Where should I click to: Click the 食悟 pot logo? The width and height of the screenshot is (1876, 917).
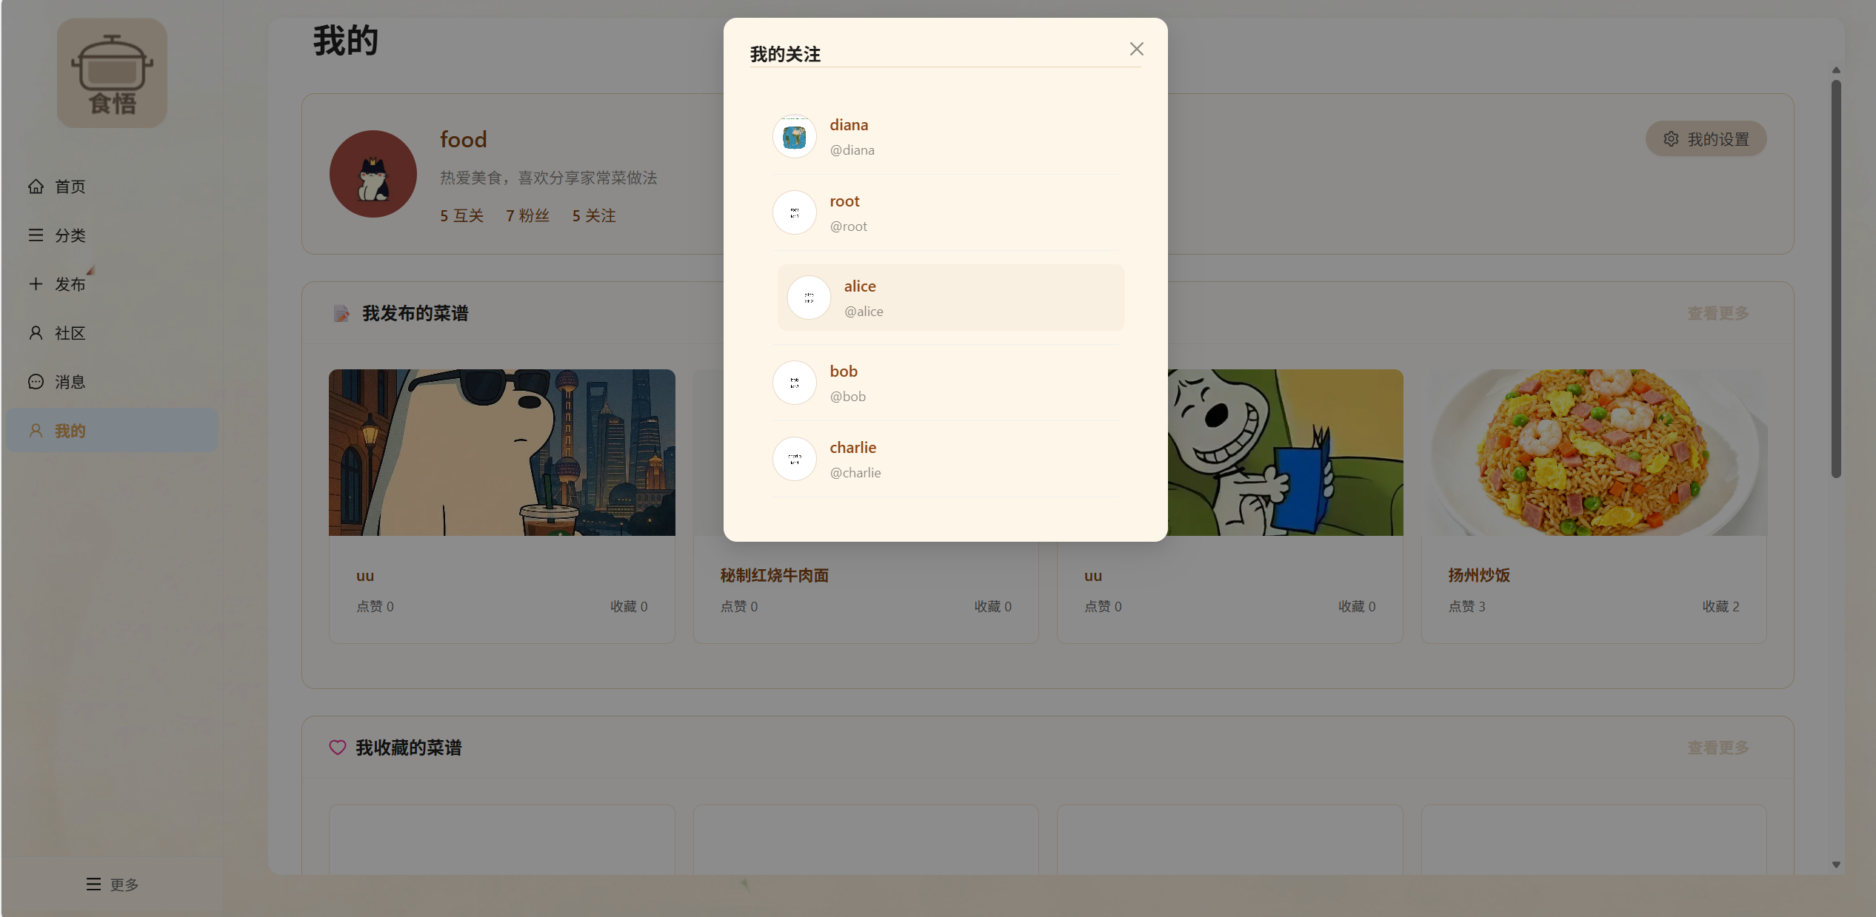coord(112,73)
